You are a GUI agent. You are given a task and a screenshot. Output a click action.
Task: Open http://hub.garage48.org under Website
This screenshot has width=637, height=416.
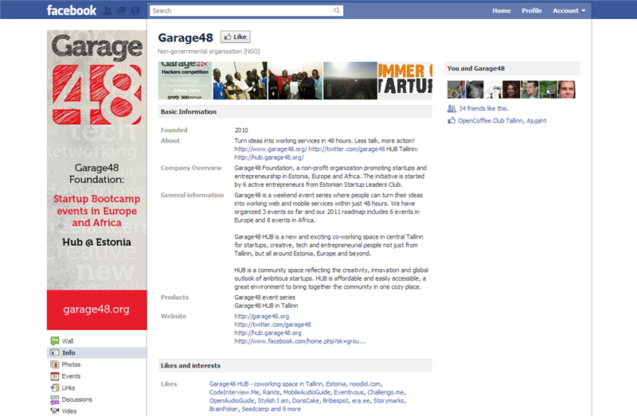[x=268, y=332]
